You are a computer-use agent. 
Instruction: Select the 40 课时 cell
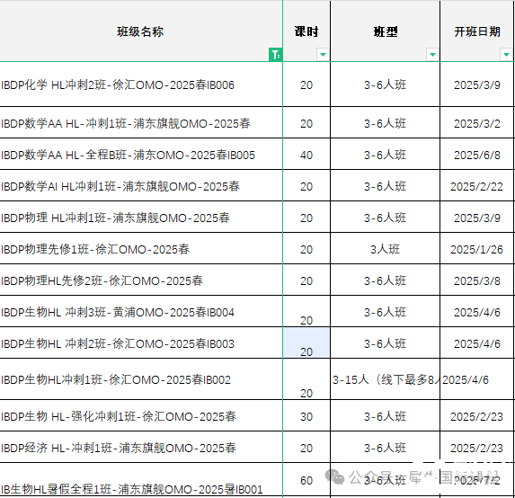(306, 154)
